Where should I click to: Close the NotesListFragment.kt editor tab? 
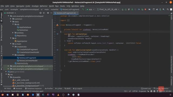point(77,13)
